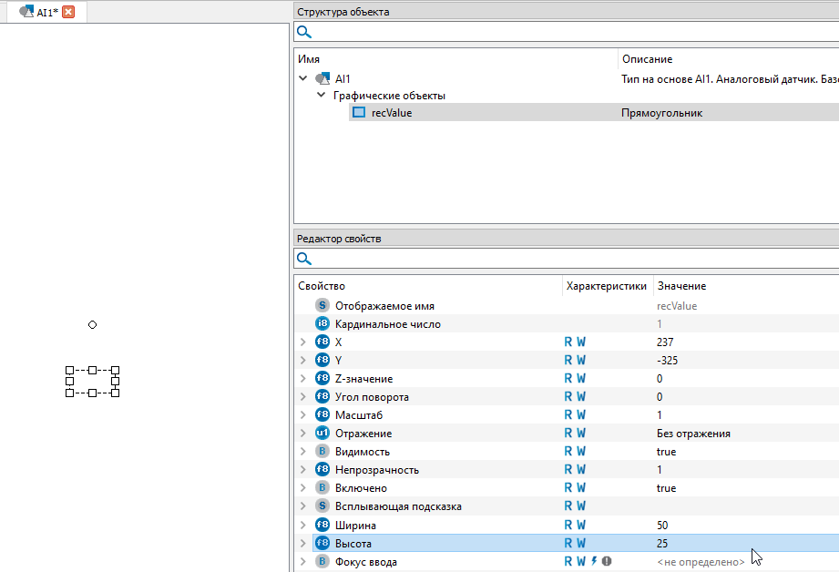839x572 pixels.
Task: Click the search icon in Структура объекта panel
Action: [304, 32]
